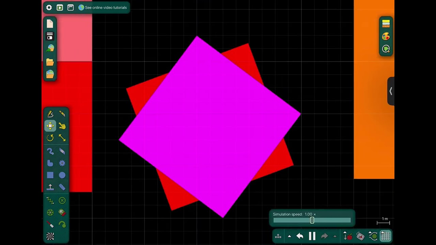Open the zoom and pan options
The image size is (436, 245).
click(x=386, y=49)
